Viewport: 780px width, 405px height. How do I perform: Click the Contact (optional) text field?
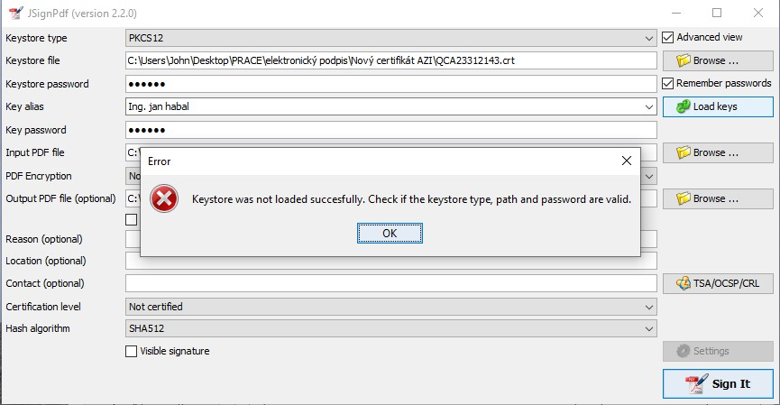[x=391, y=283]
